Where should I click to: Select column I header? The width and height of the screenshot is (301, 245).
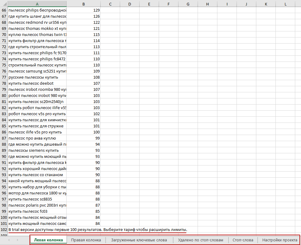pos(227,4)
